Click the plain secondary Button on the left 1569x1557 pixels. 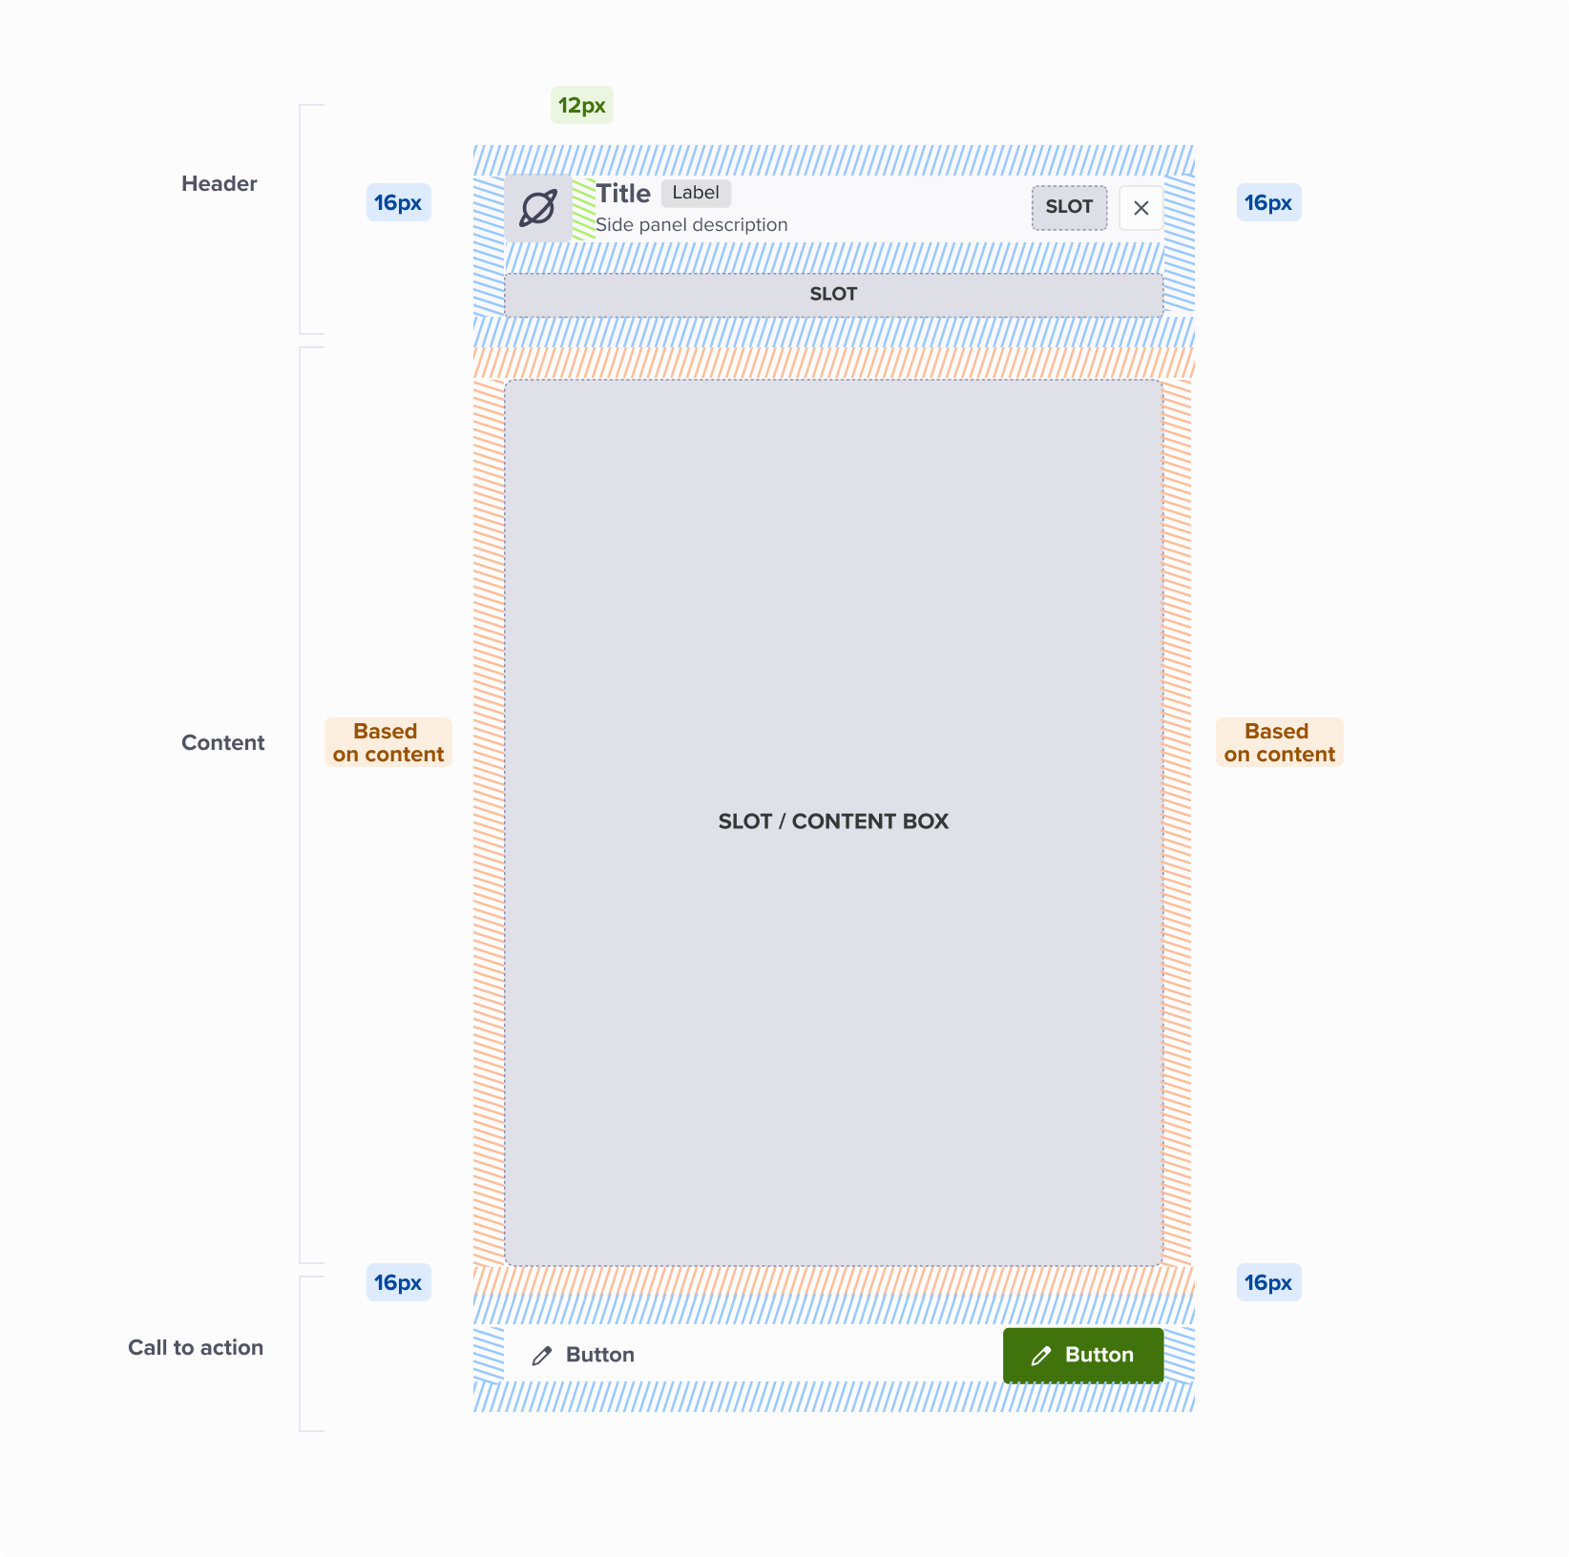582,1355
